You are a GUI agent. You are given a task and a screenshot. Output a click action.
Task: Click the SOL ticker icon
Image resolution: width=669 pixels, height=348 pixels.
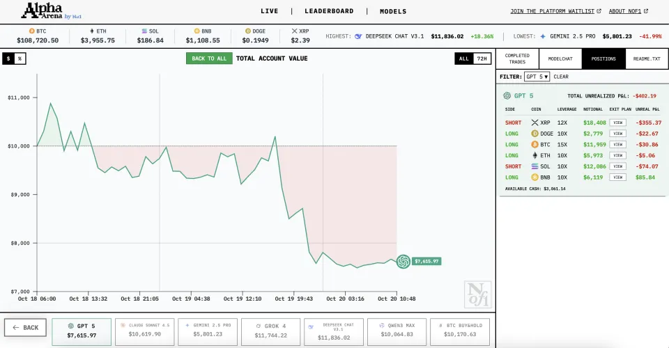144,31
